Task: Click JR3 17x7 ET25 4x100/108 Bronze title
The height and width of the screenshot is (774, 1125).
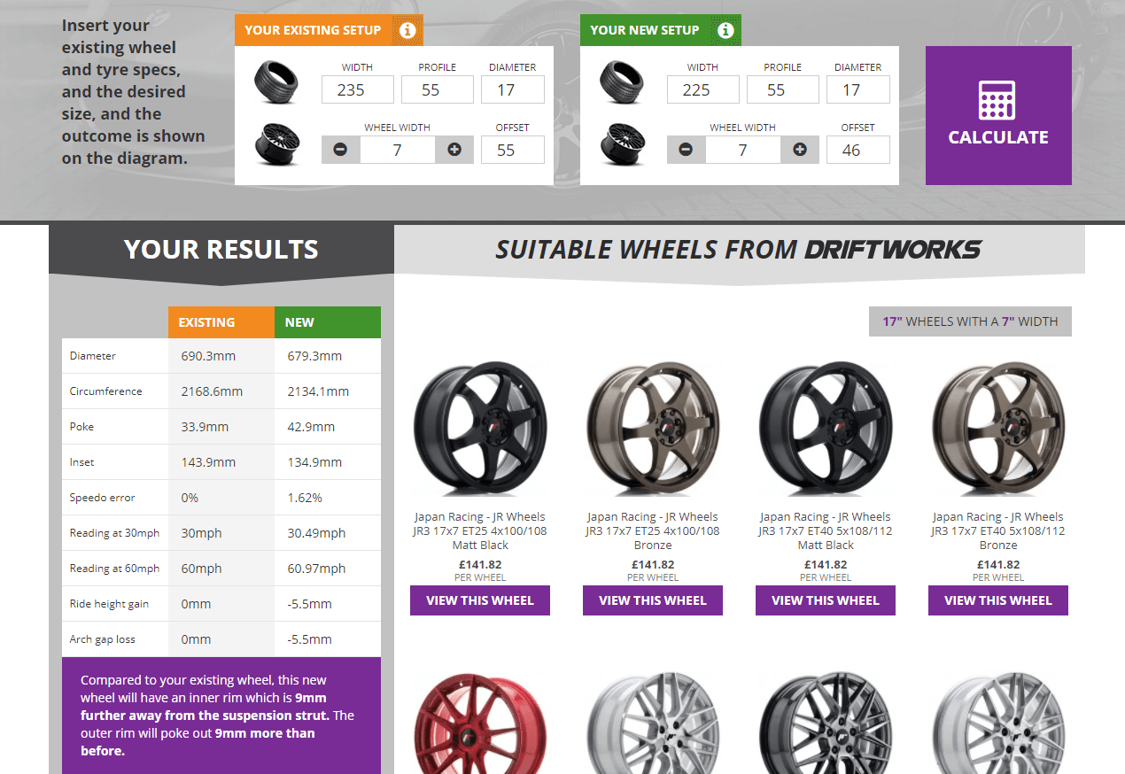Action: (x=653, y=531)
